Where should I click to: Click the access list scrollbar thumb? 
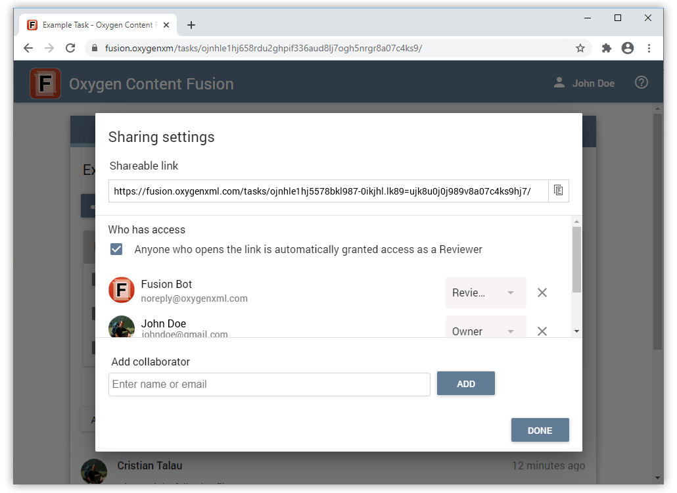coord(576,260)
